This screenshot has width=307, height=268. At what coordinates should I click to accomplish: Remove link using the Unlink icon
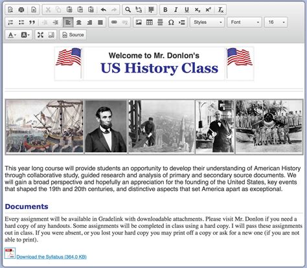click(125, 22)
